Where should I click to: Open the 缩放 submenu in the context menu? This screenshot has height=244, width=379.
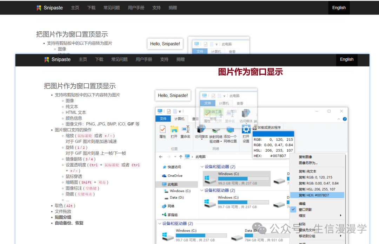317,216
